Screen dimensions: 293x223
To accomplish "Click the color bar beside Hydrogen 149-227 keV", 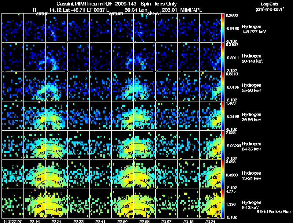I will click(x=223, y=28).
